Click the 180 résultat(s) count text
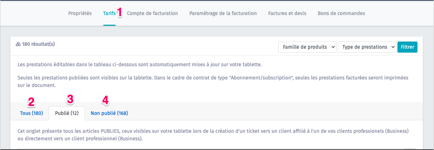 click(38, 44)
